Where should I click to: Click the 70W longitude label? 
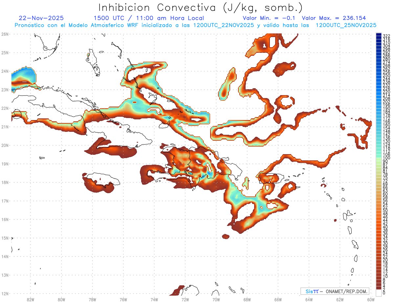[216, 299]
